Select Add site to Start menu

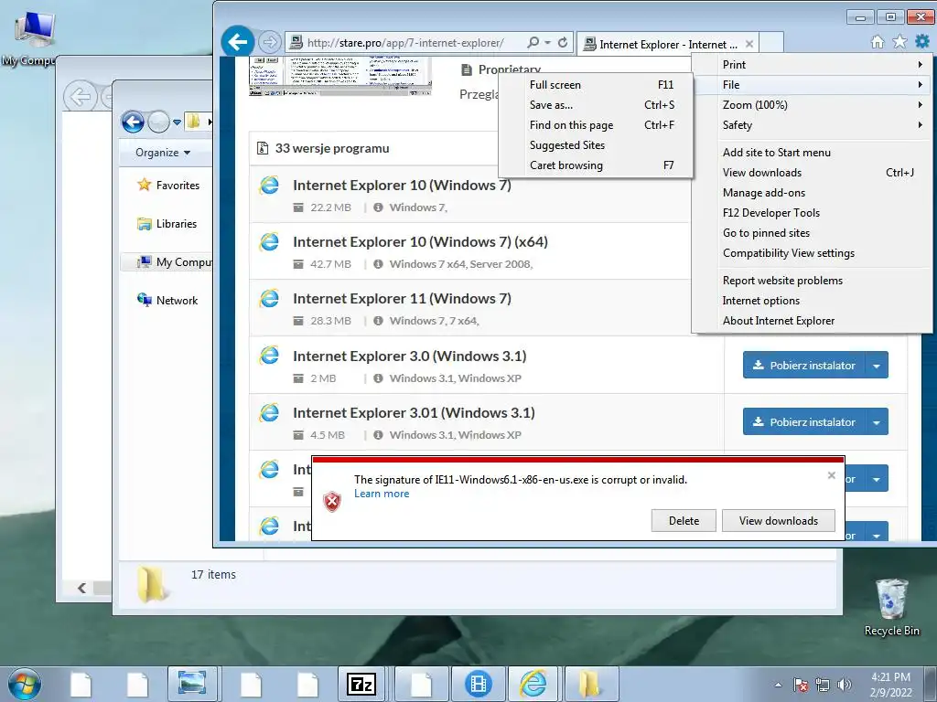[812, 153]
